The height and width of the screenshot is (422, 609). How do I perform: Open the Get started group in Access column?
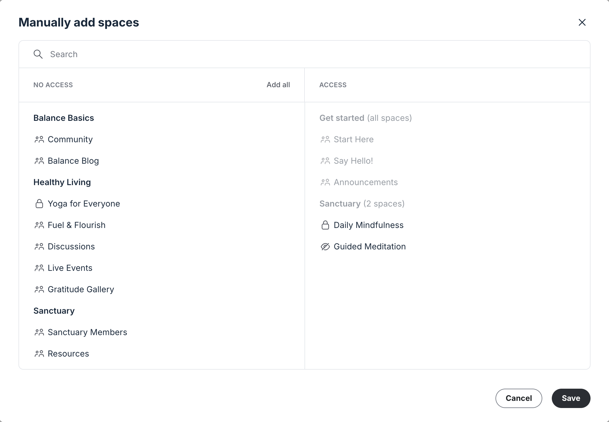[x=342, y=118]
